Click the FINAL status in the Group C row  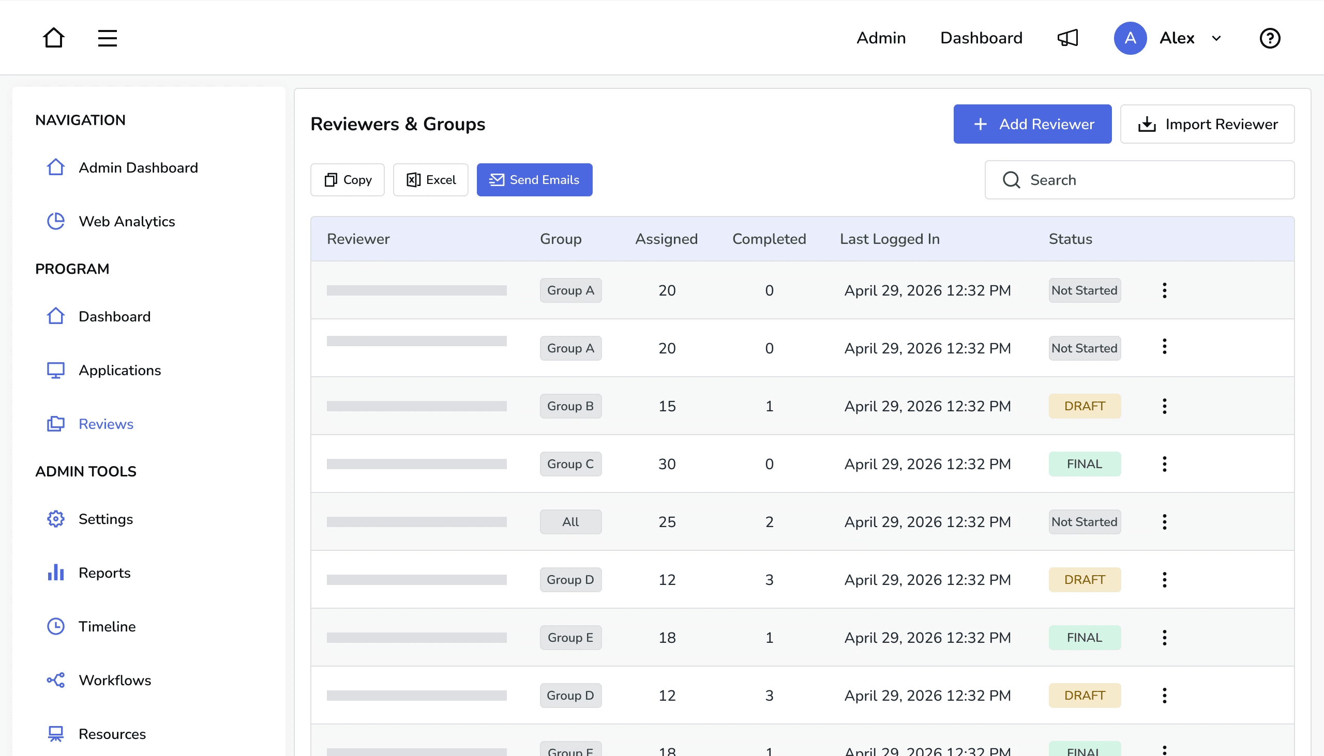(x=1085, y=464)
